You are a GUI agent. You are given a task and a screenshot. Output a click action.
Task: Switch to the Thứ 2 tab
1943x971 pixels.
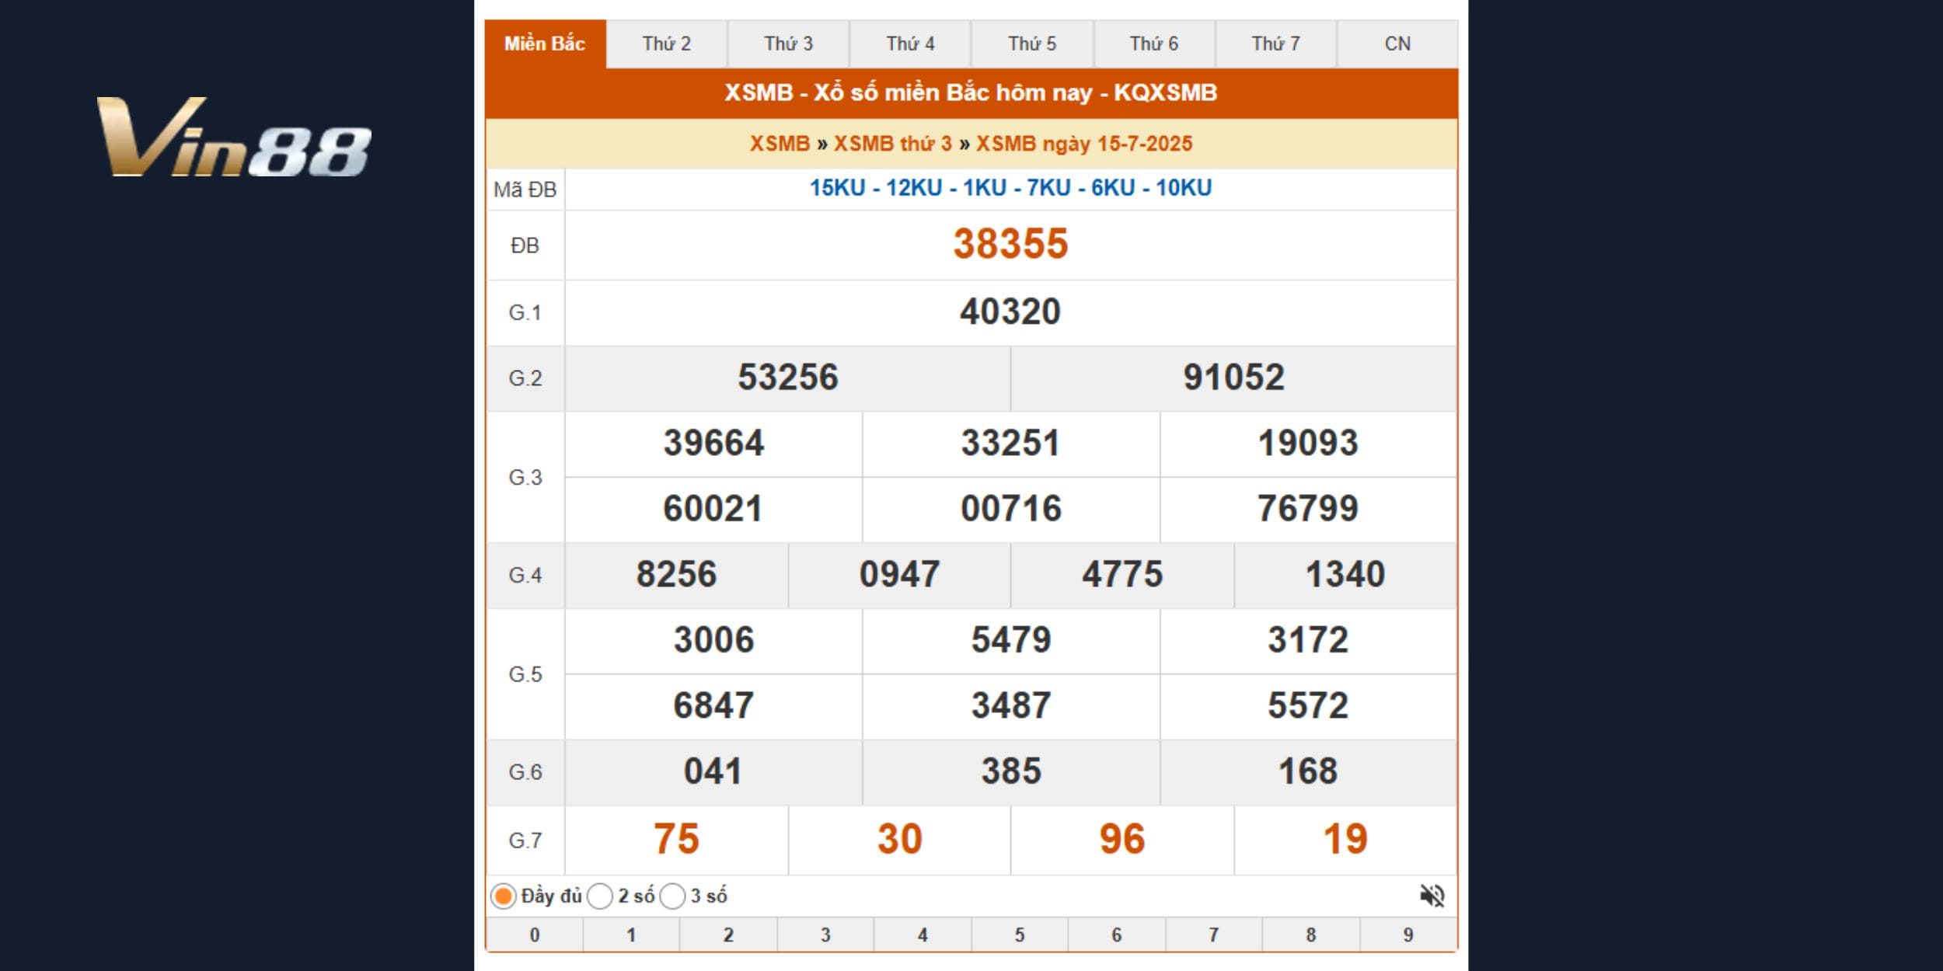point(667,44)
